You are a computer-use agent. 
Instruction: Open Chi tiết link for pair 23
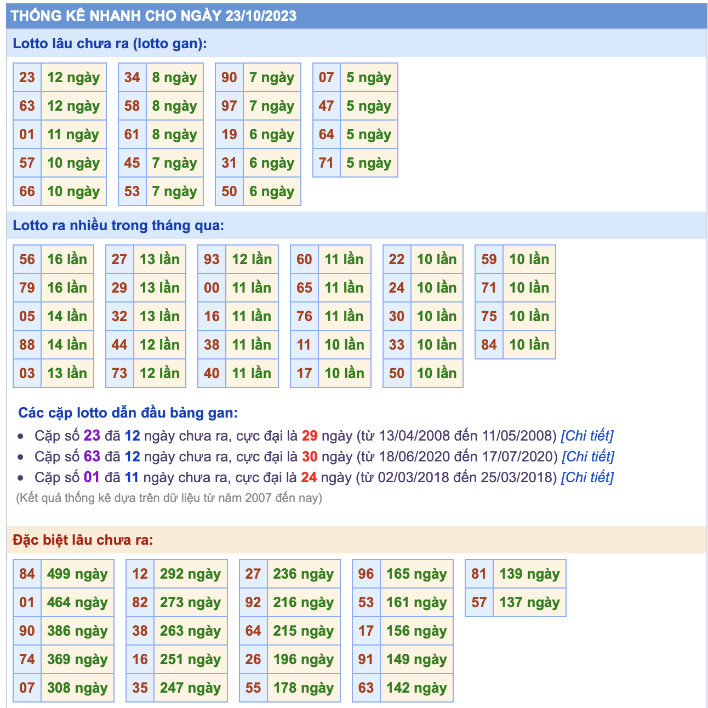[x=587, y=436]
